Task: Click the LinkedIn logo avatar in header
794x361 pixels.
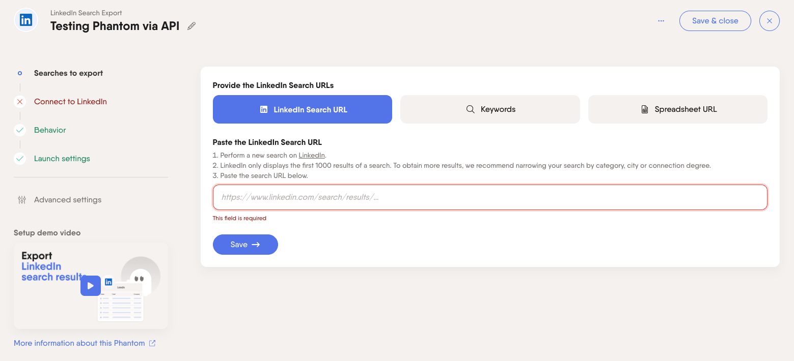Action: point(26,20)
